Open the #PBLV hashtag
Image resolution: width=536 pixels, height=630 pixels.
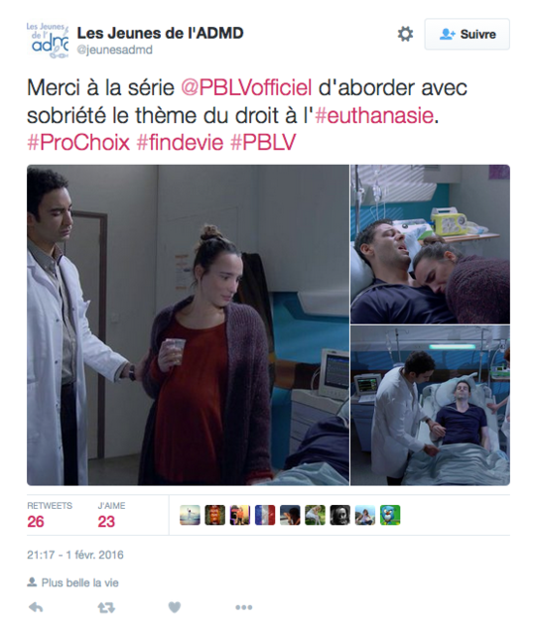[x=263, y=143]
